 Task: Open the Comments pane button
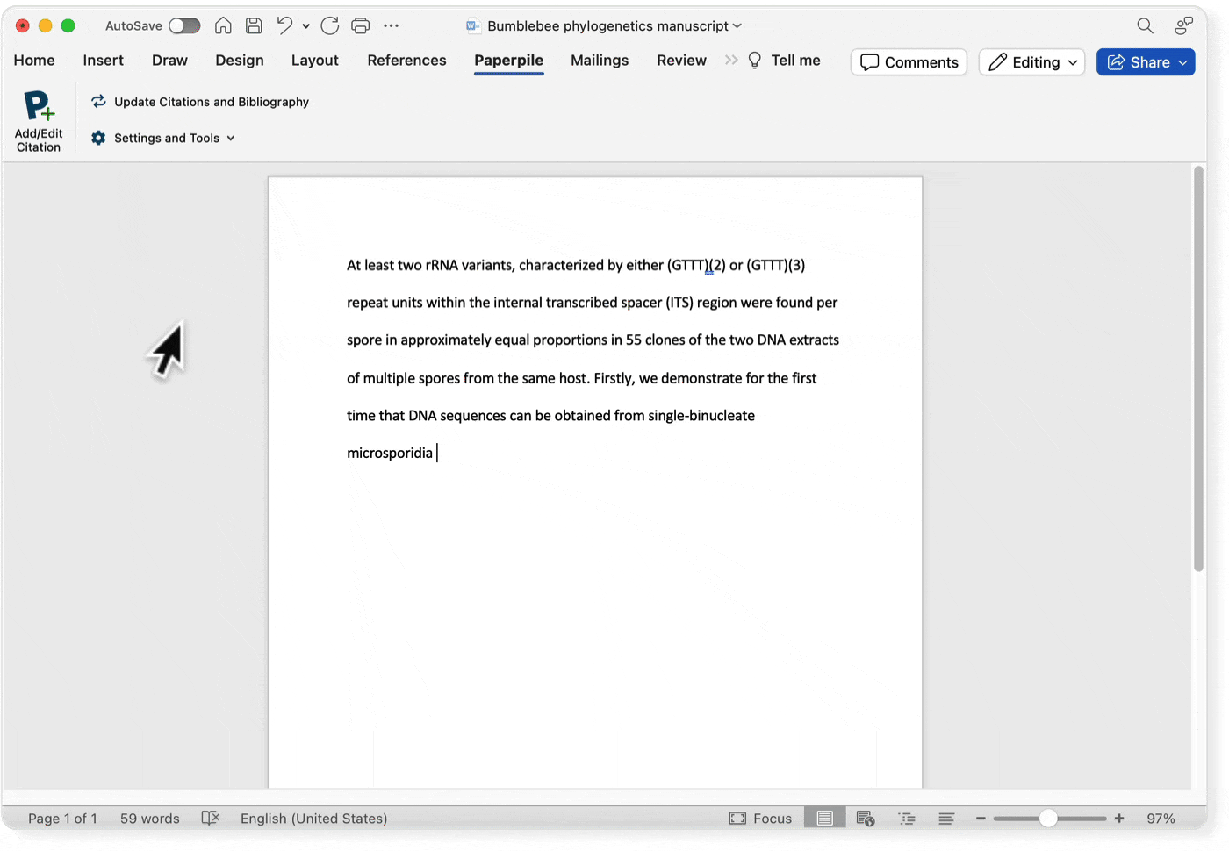[909, 62]
